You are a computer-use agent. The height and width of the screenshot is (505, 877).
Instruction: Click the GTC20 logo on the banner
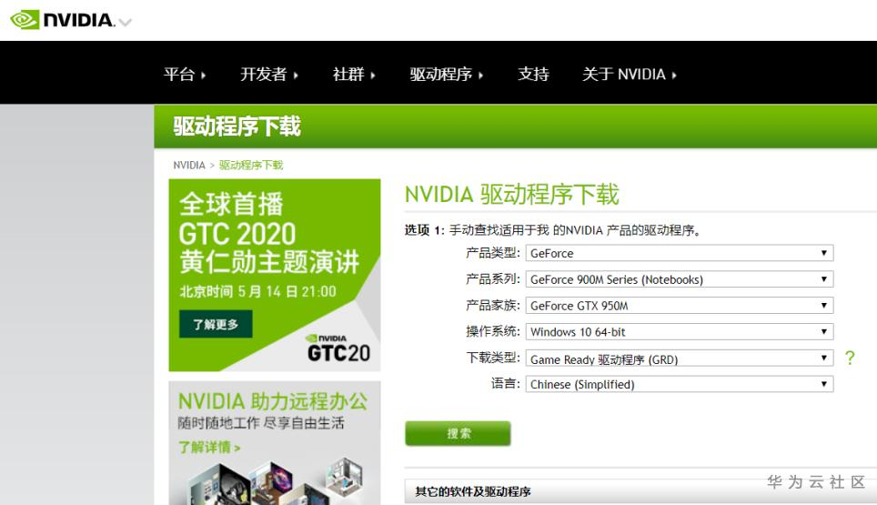click(x=338, y=348)
